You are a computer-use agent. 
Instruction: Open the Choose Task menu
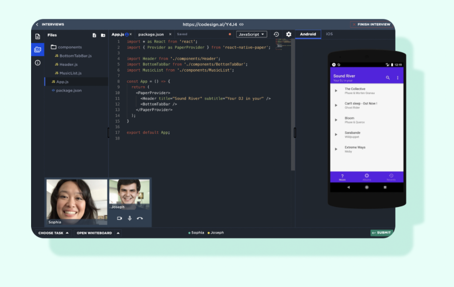click(x=53, y=233)
